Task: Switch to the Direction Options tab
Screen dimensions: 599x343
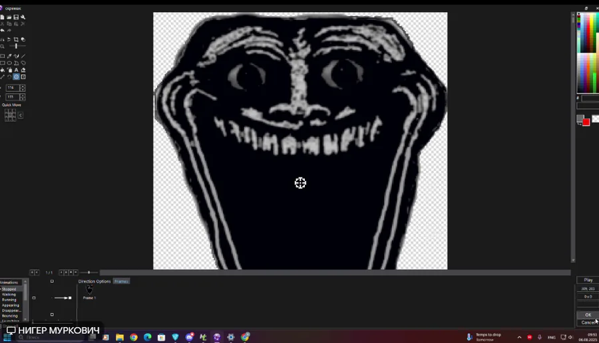Action: 95,282
